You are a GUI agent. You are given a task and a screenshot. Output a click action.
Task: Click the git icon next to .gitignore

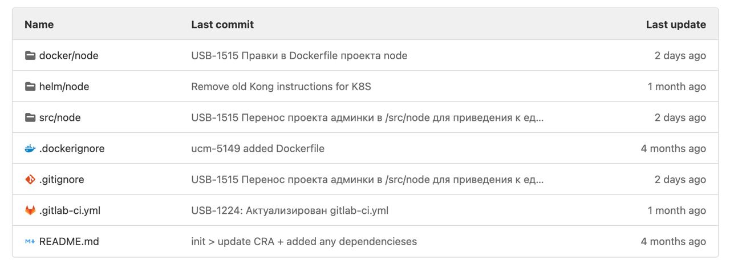point(30,180)
